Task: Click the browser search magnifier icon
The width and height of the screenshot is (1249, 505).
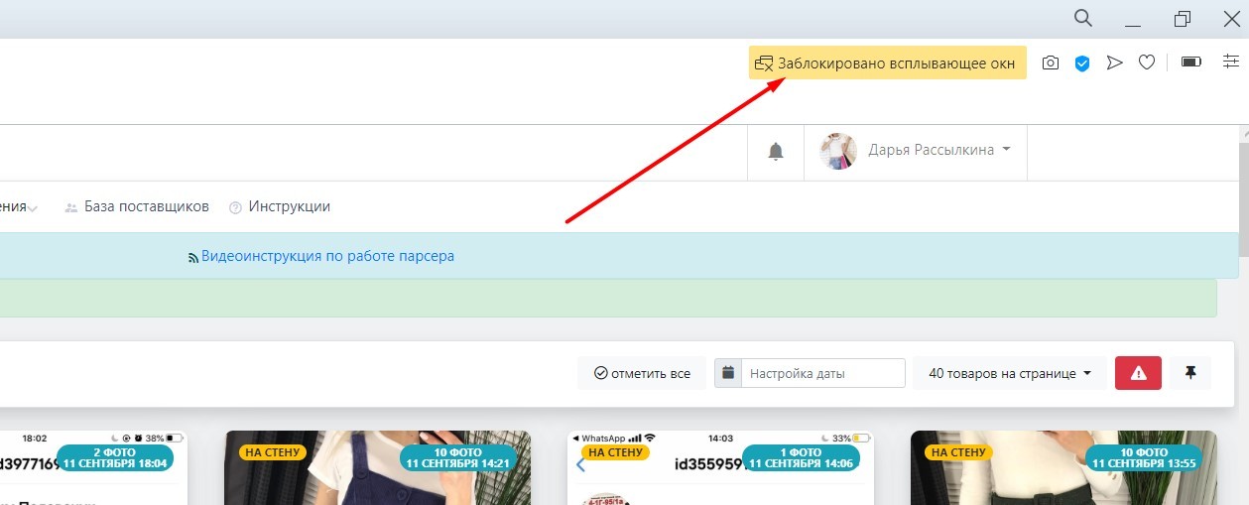Action: (x=1083, y=18)
